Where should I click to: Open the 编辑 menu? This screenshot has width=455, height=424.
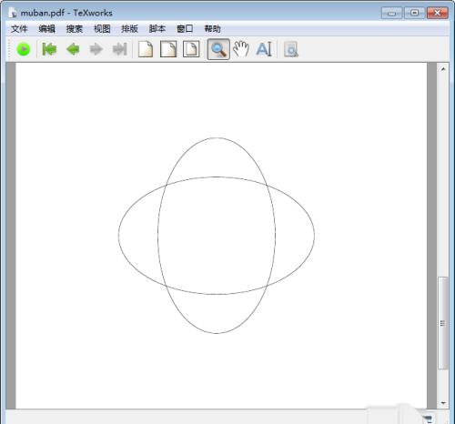coord(46,29)
